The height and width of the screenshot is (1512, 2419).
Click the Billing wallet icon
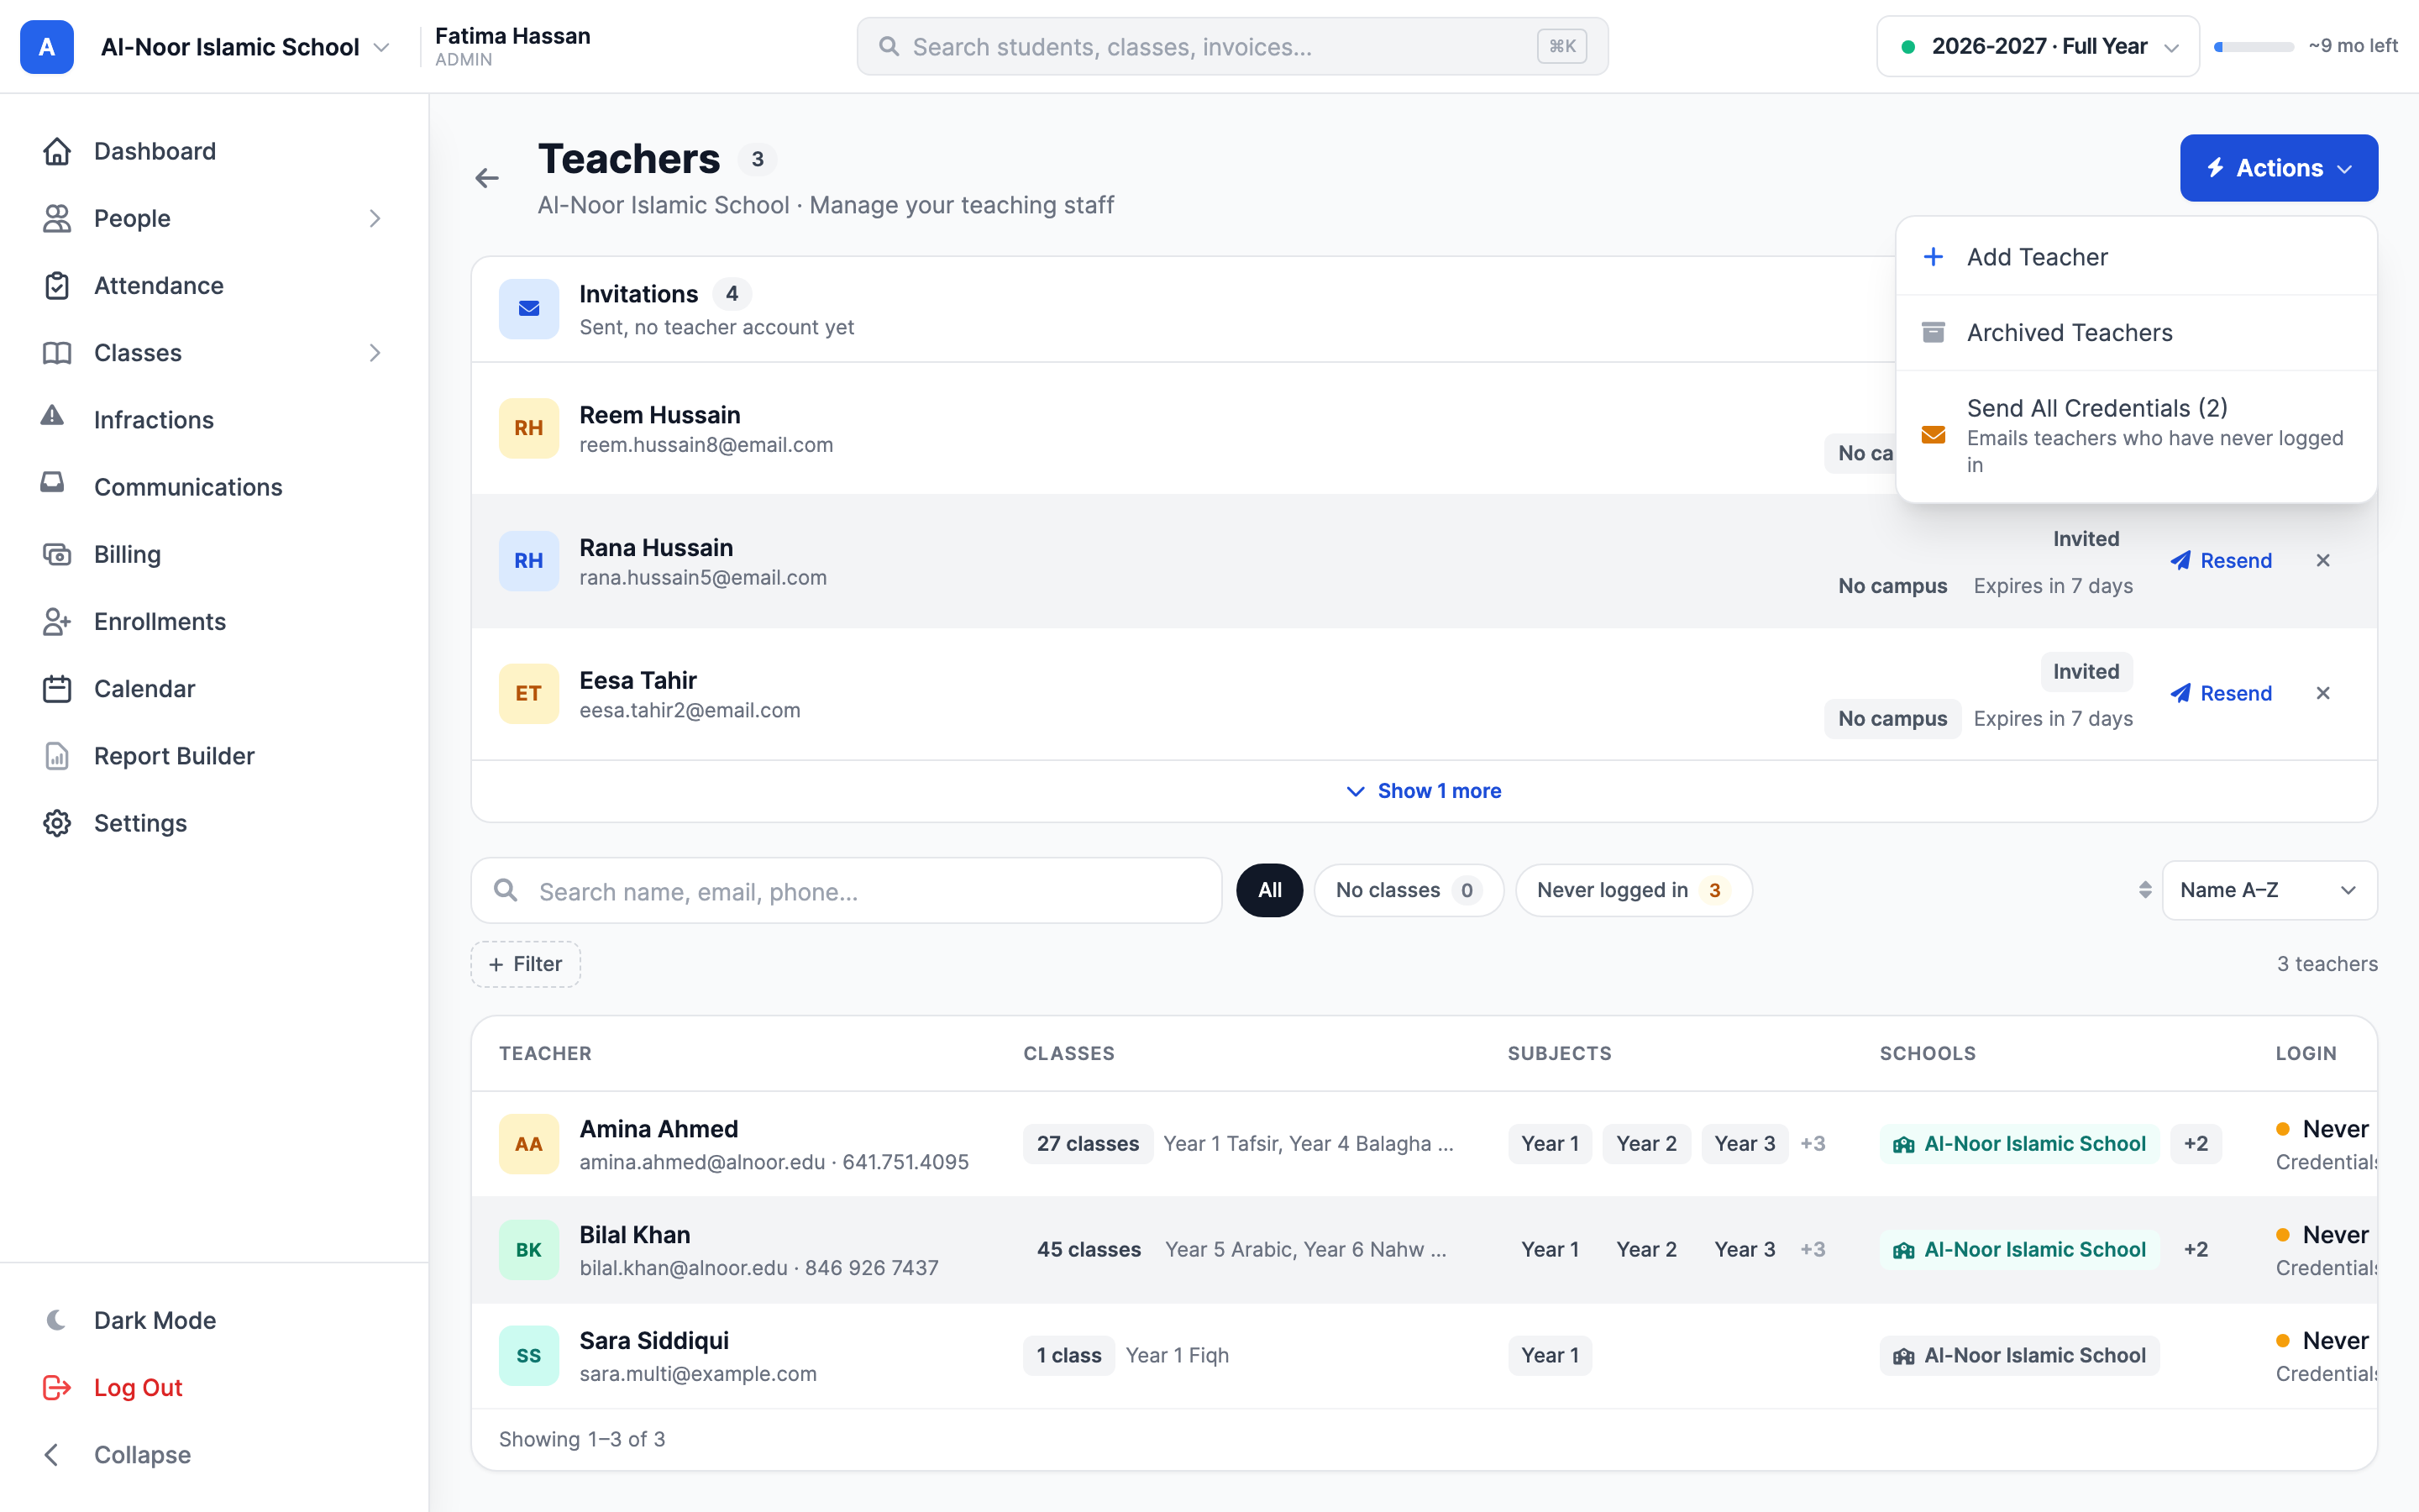click(x=57, y=554)
